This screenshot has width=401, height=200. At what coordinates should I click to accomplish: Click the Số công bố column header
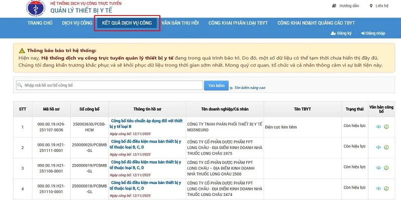point(89,109)
